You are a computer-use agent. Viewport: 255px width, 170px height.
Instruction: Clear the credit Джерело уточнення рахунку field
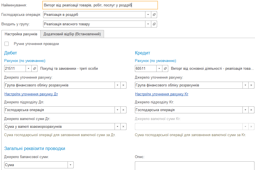point(251,85)
